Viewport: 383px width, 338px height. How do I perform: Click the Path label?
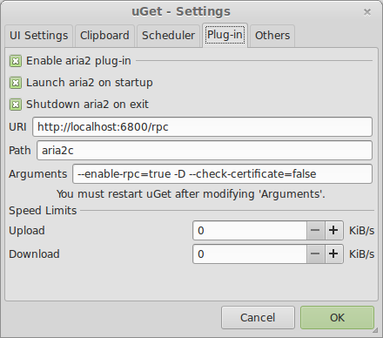[x=20, y=151]
